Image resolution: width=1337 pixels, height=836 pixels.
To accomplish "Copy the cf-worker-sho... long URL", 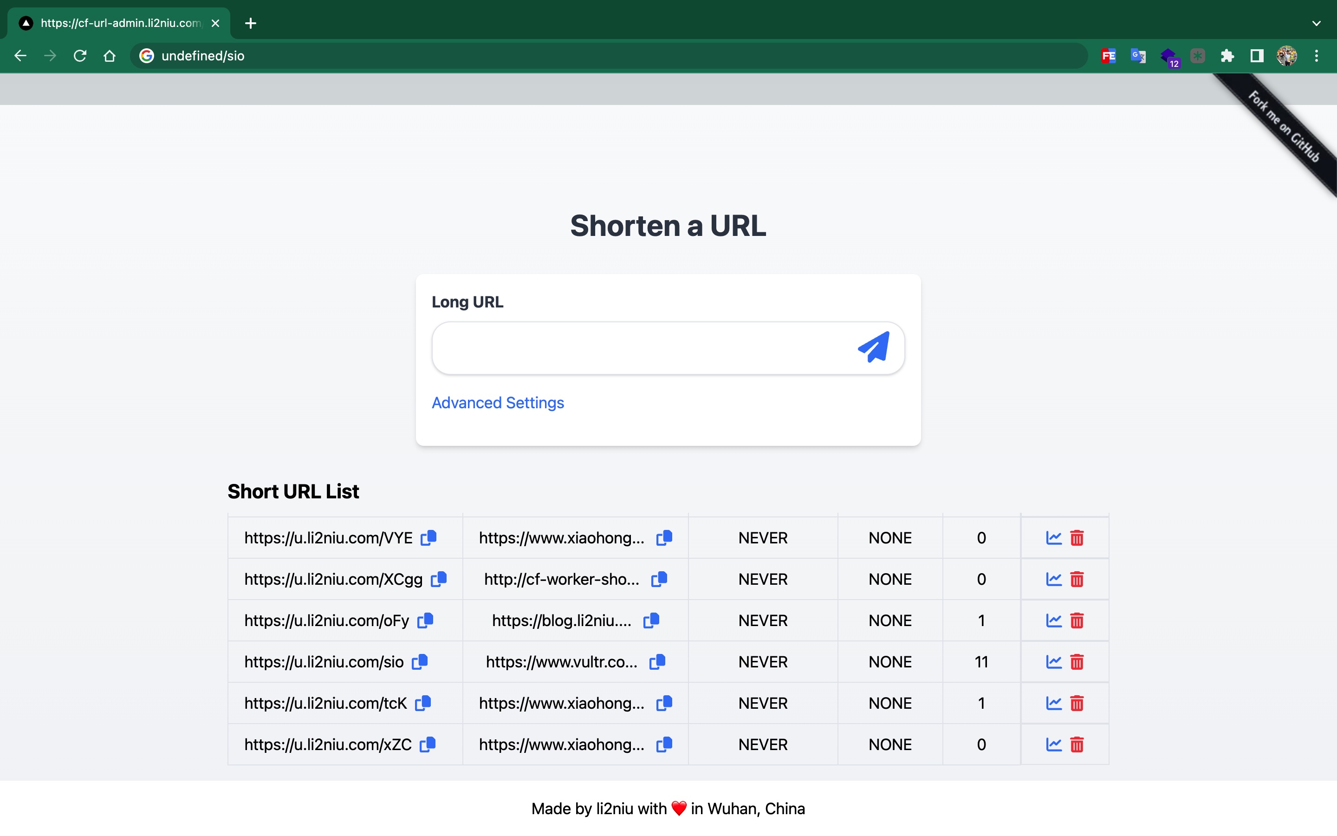I will point(659,579).
